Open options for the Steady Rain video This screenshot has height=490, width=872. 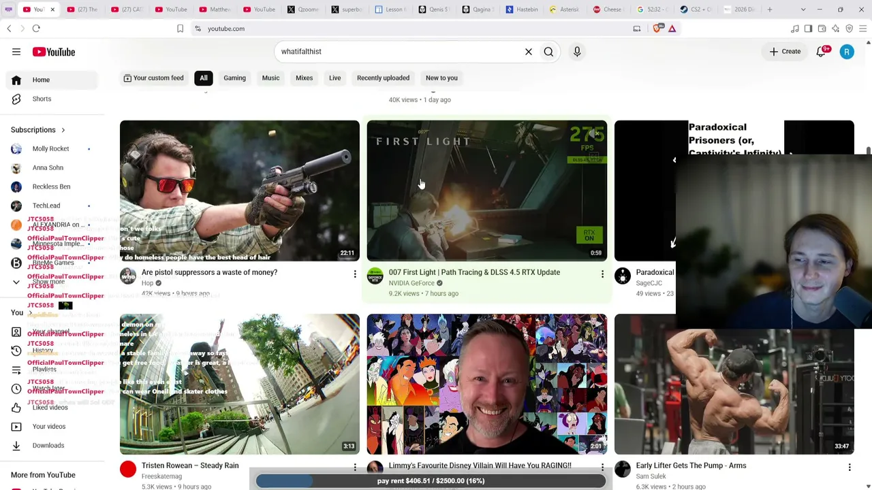coord(355,468)
